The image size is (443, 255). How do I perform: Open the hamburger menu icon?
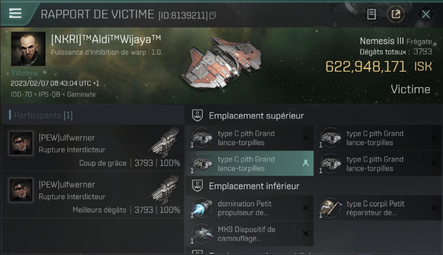(x=15, y=13)
